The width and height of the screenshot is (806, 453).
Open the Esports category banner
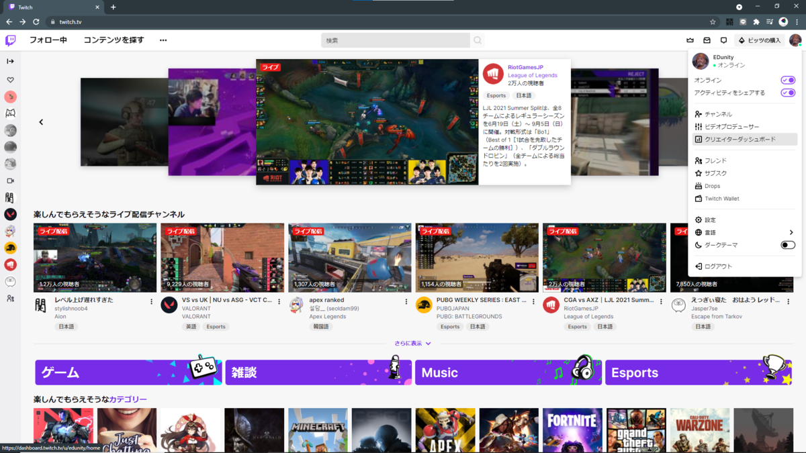699,372
